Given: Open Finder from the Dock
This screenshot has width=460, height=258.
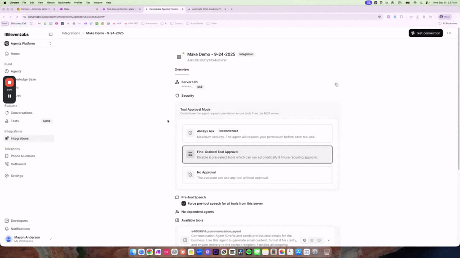Looking at the screenshot, I should (x=133, y=252).
